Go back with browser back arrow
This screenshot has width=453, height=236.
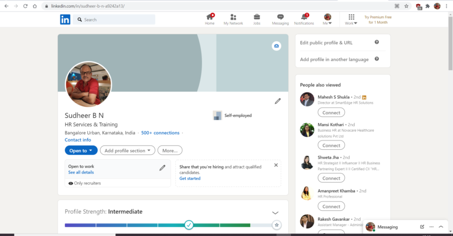[x=7, y=6]
